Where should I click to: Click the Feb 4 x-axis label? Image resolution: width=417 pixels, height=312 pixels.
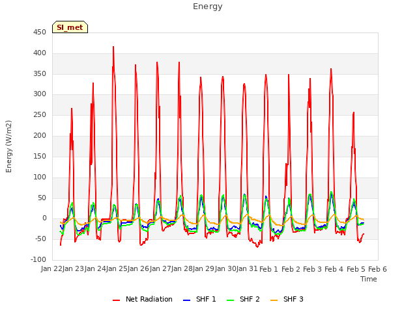(334, 269)
